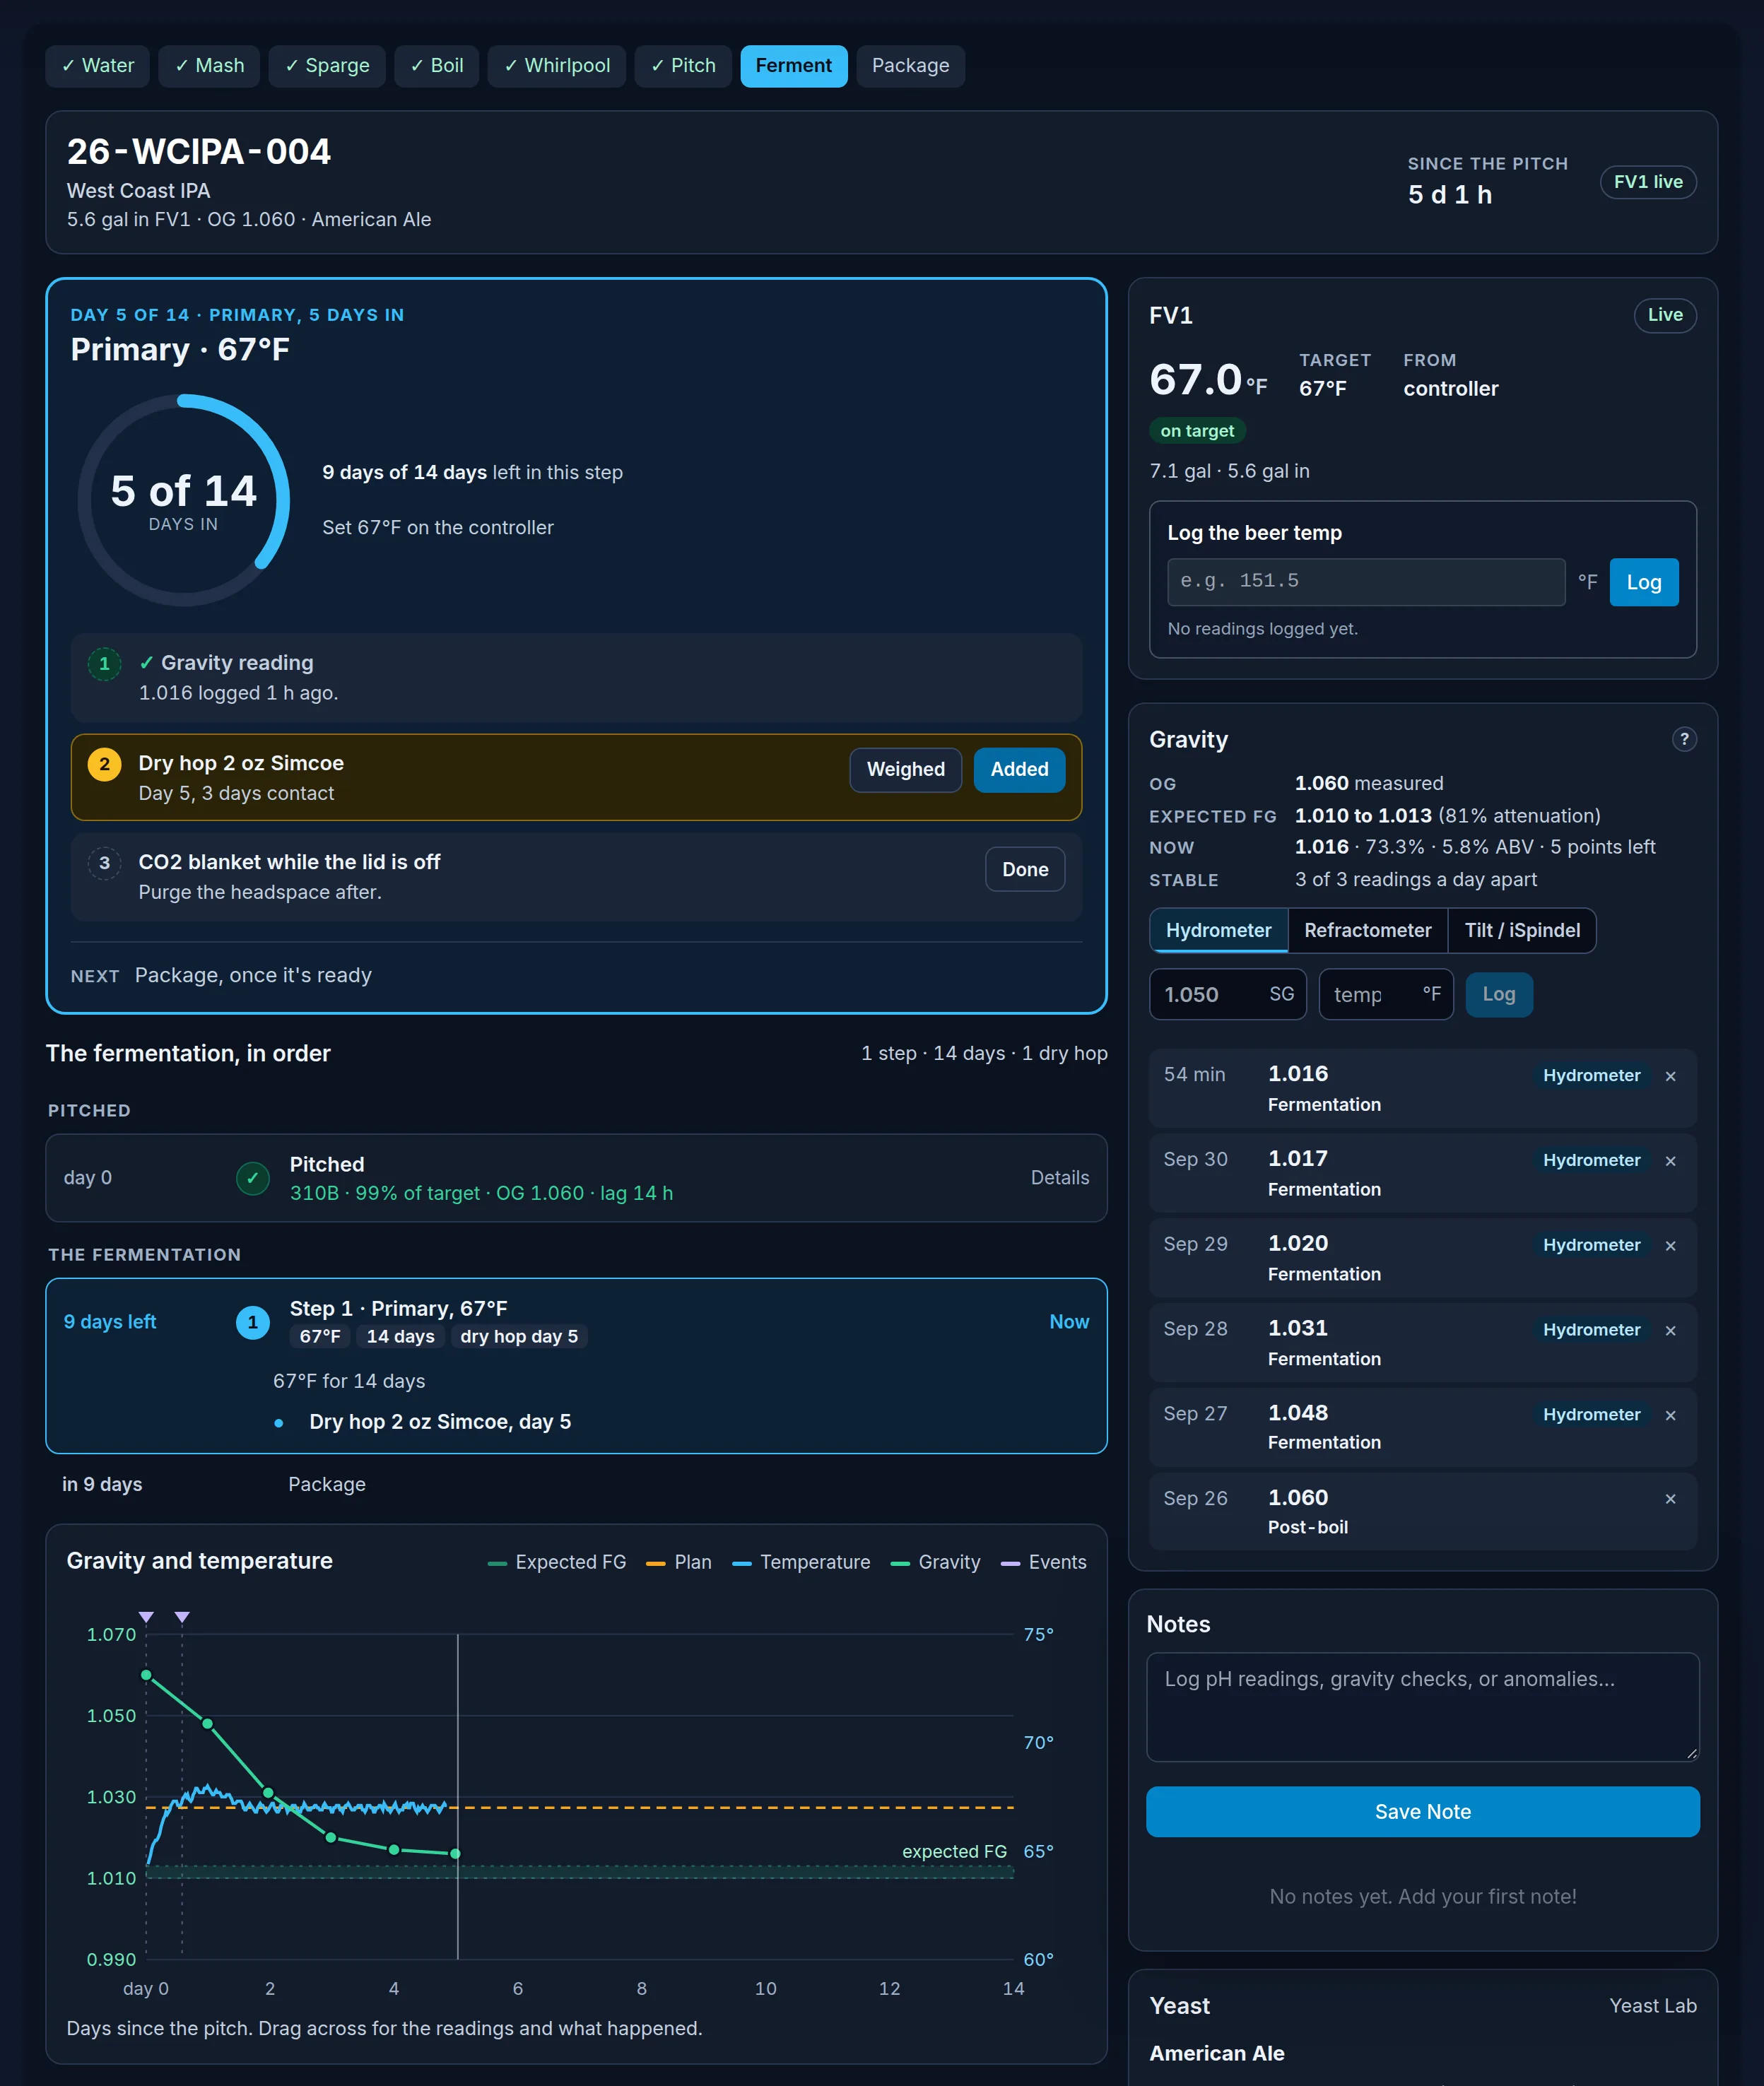The height and width of the screenshot is (2086, 1764).
Task: Click the Step 1 numbered circle icon
Action: click(x=252, y=1322)
